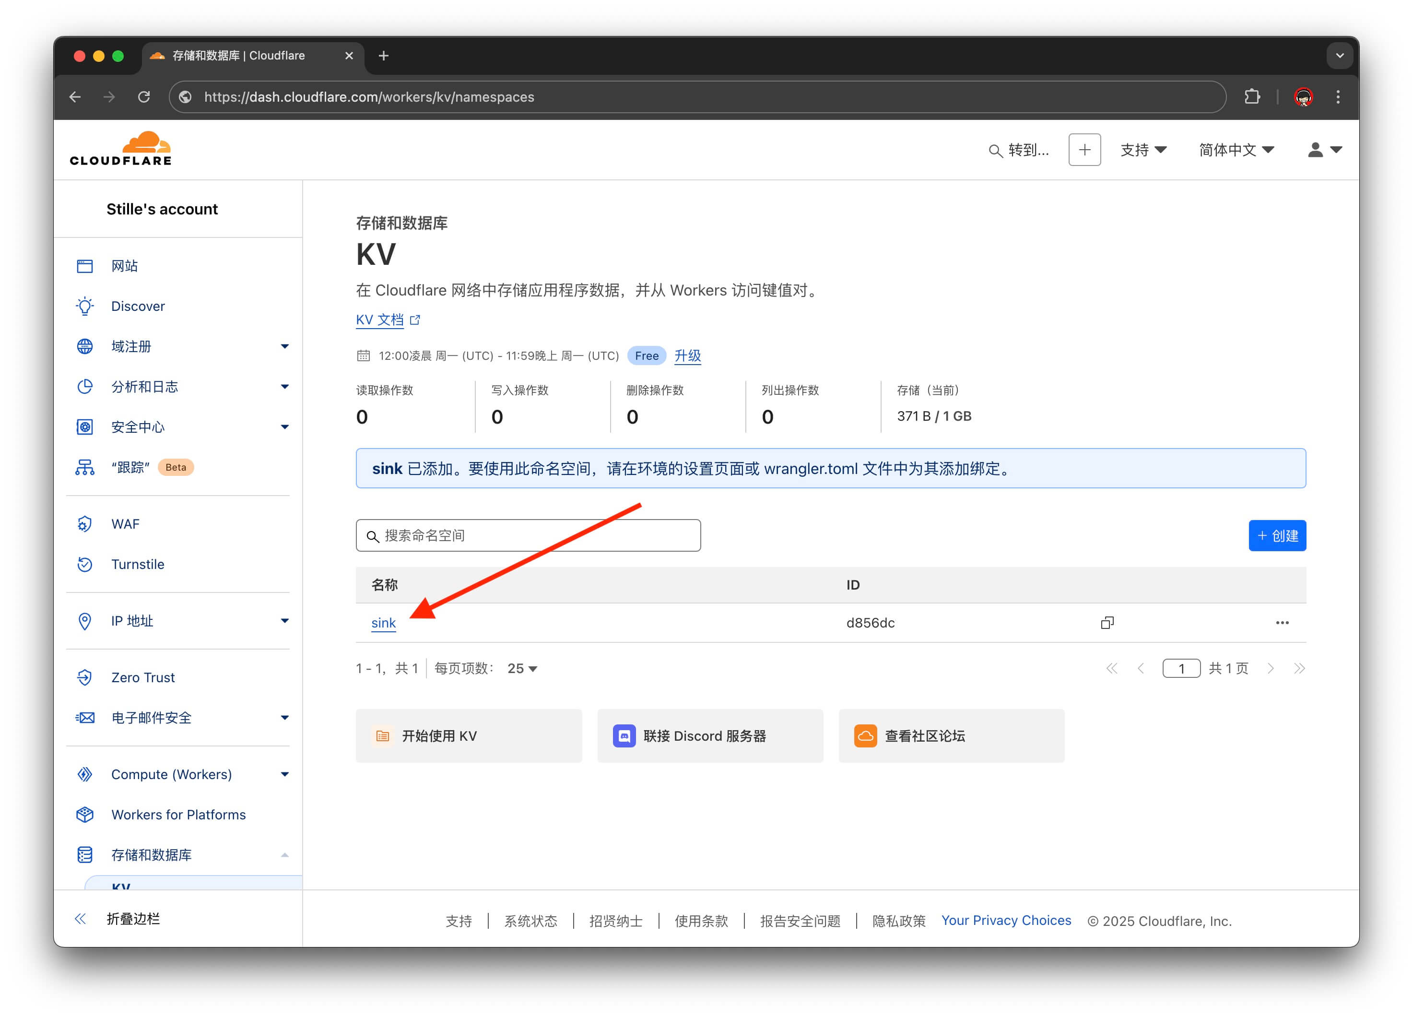Click the Cloudflare logo
Screen dimensions: 1413x1018
[120, 149]
